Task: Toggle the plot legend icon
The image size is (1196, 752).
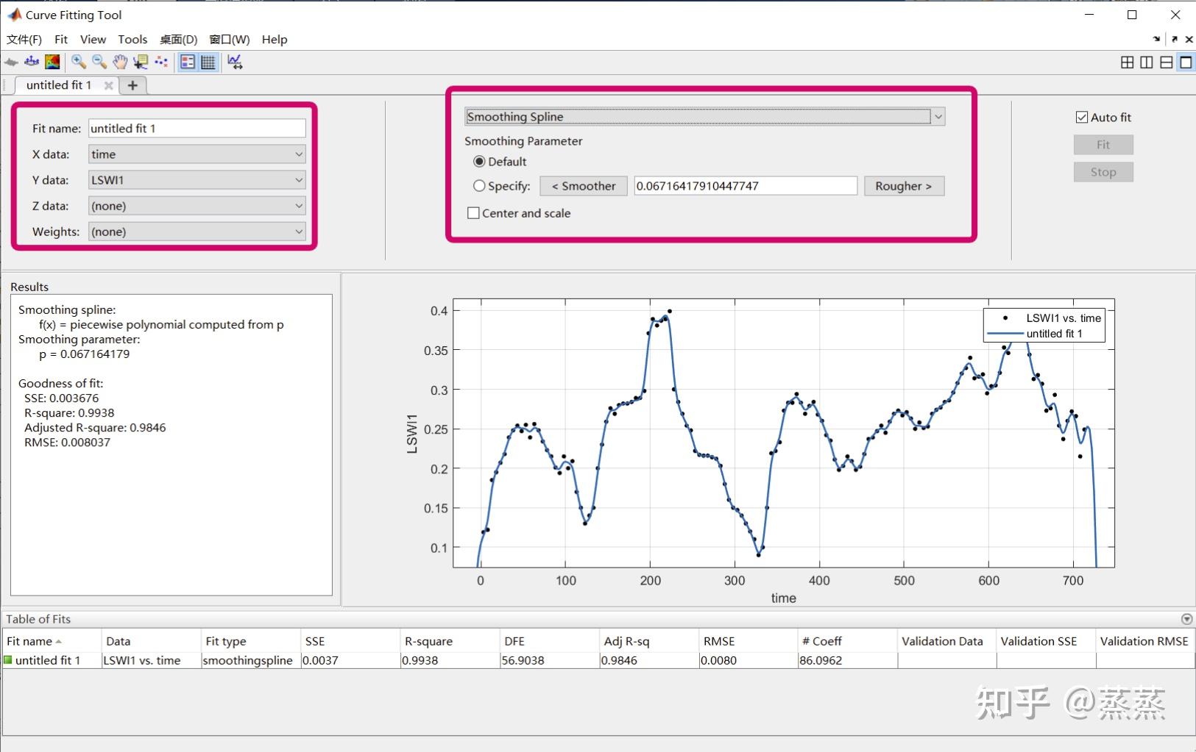Action: 188,62
